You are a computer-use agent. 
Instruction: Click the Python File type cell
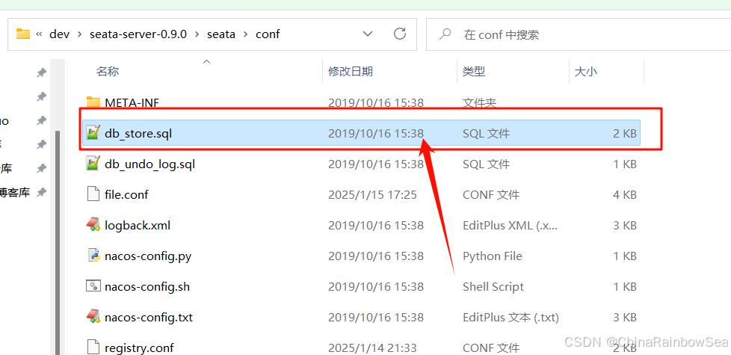coord(493,256)
